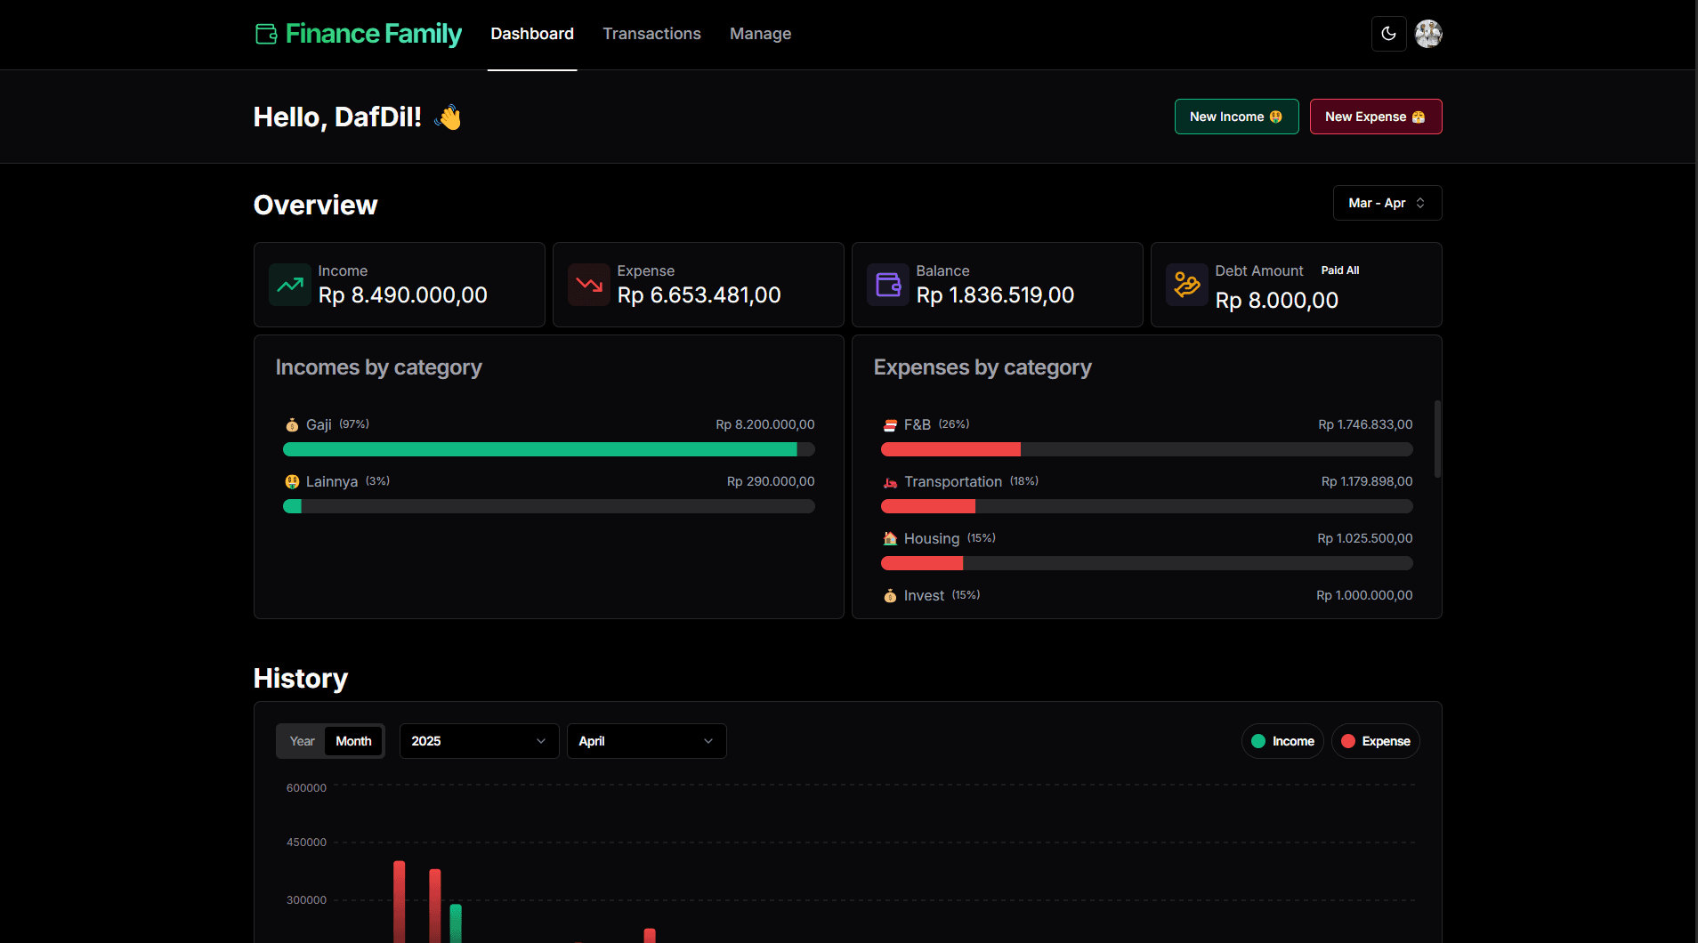Click the Transportation scooter emoji
This screenshot has height=943, width=1698.
tap(890, 482)
